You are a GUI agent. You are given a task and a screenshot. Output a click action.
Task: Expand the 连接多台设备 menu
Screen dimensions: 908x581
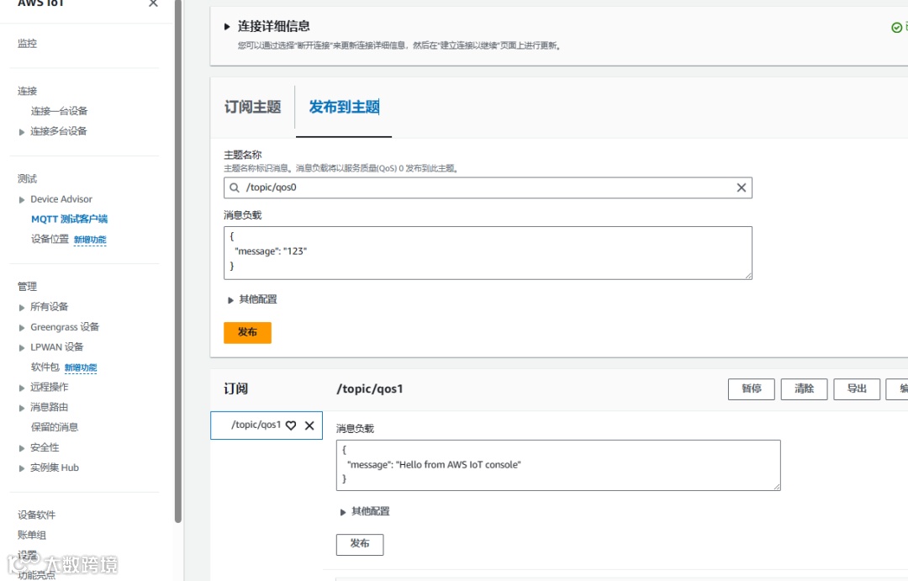tap(22, 132)
